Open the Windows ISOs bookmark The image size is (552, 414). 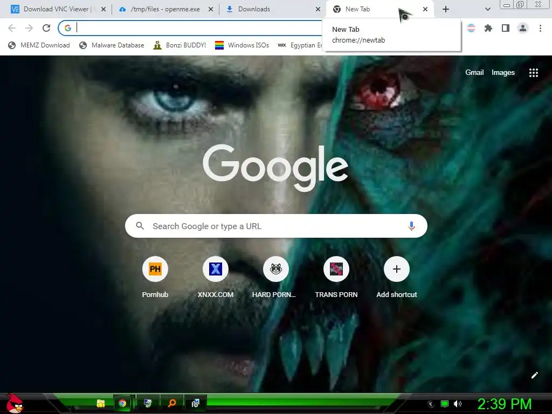coord(242,45)
